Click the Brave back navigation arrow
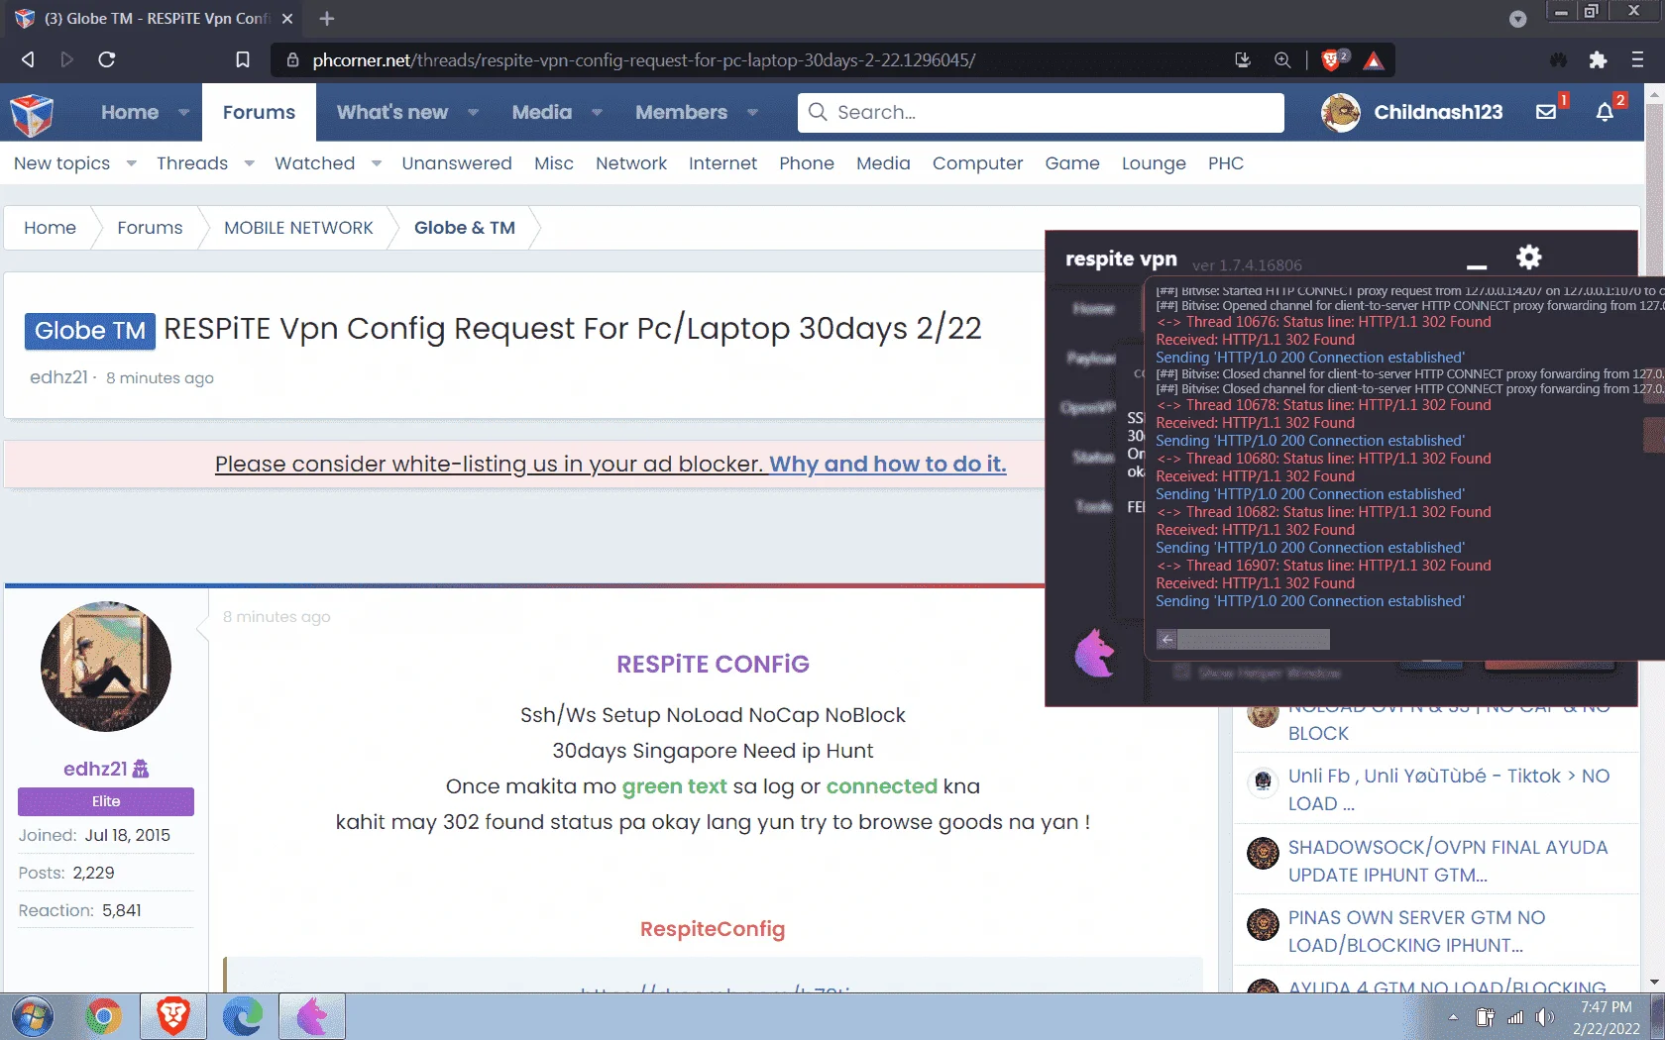 click(x=28, y=59)
